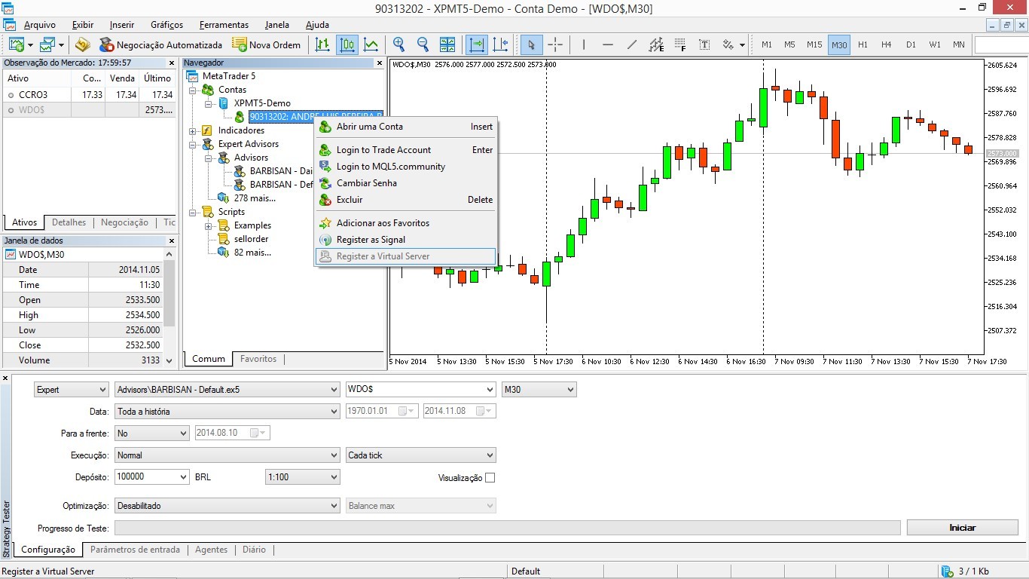This screenshot has width=1029, height=579.
Task: Select the arrow cursor tool
Action: pos(531,44)
